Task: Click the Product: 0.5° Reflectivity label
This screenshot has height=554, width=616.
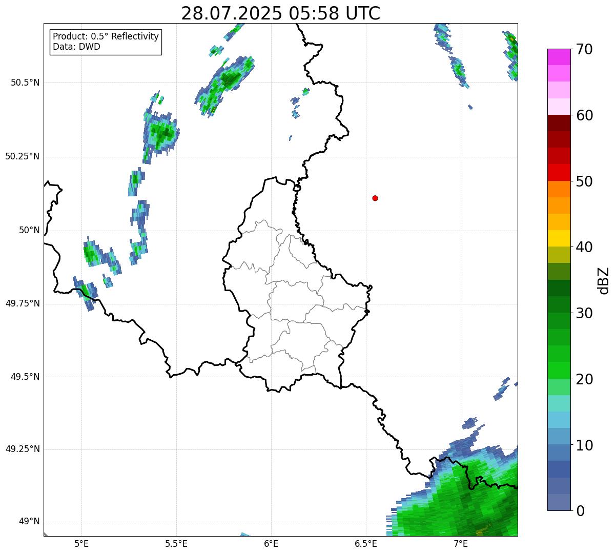Action: pos(106,36)
